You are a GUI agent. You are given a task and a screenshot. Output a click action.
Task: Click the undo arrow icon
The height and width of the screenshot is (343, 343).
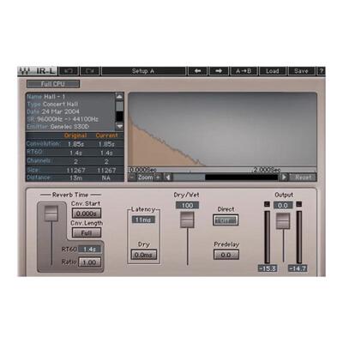69,71
